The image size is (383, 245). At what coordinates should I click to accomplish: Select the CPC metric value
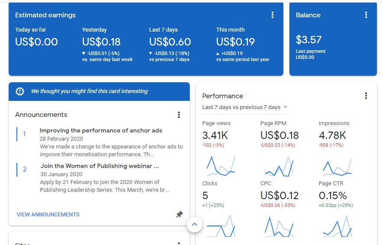pyautogui.click(x=279, y=195)
